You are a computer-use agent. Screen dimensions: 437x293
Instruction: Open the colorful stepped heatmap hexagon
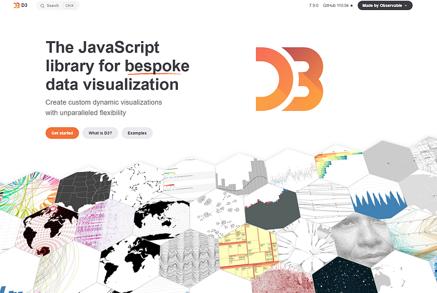coord(338,164)
